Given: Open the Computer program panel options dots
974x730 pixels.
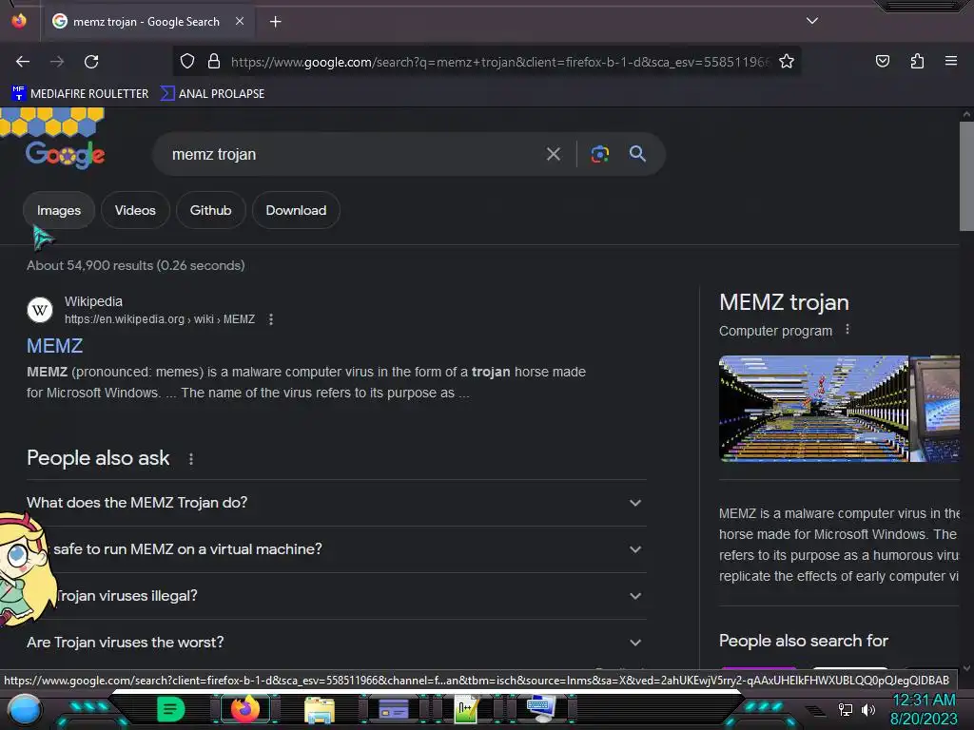Looking at the screenshot, I should pos(847,330).
